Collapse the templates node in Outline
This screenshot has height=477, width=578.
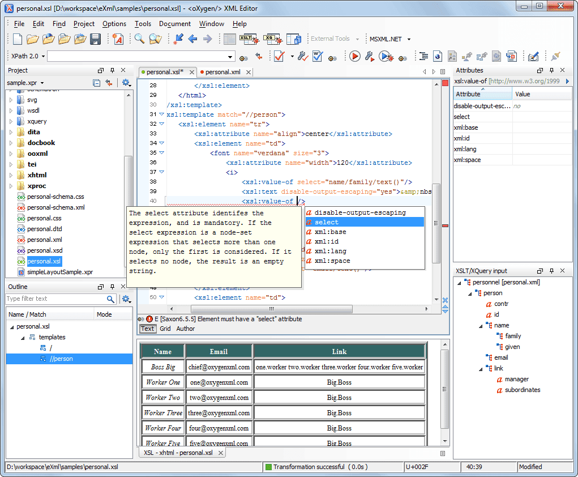click(23, 338)
